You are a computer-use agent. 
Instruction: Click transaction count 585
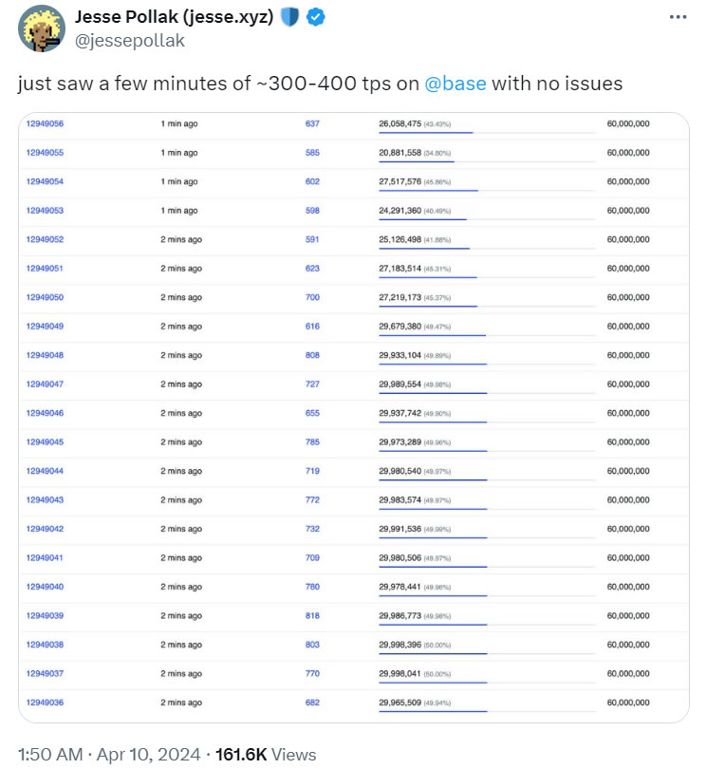pyautogui.click(x=312, y=153)
